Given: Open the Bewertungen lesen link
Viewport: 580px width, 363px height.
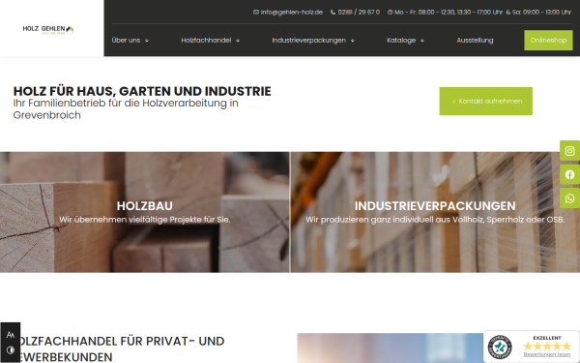Looking at the screenshot, I should 547,355.
